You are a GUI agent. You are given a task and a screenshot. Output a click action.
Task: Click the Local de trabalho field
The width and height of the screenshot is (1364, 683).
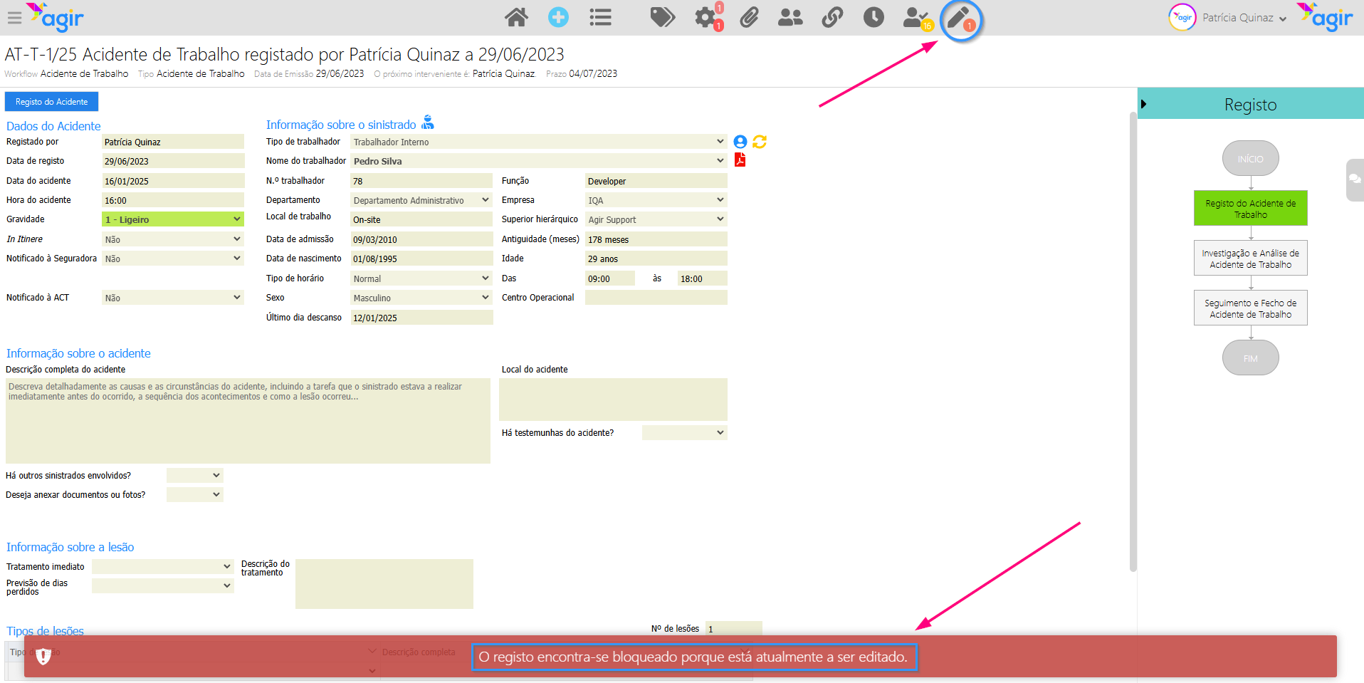click(421, 219)
